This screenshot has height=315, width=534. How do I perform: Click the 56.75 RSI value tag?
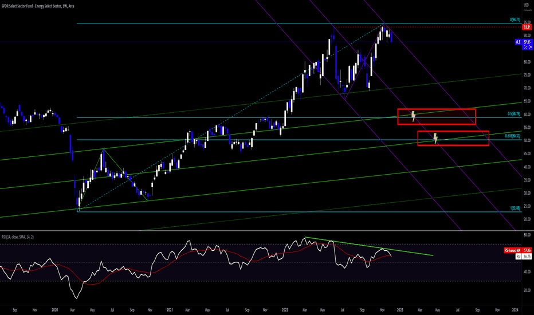click(x=527, y=257)
